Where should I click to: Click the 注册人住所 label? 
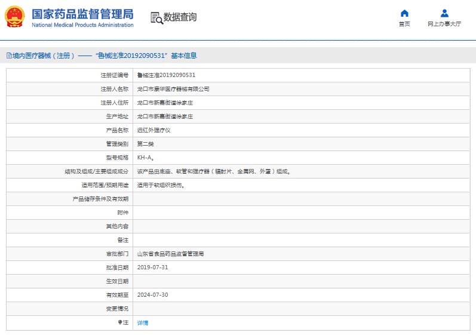coord(115,103)
